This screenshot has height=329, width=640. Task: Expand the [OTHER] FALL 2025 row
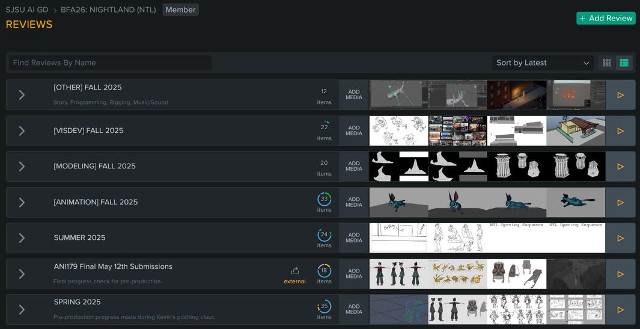click(22, 95)
